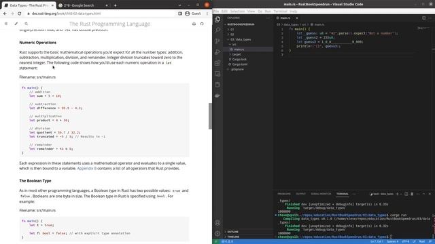Click the Rust book page vertical scrollbar thumb
Screen dimensions: 435x244
[210, 116]
